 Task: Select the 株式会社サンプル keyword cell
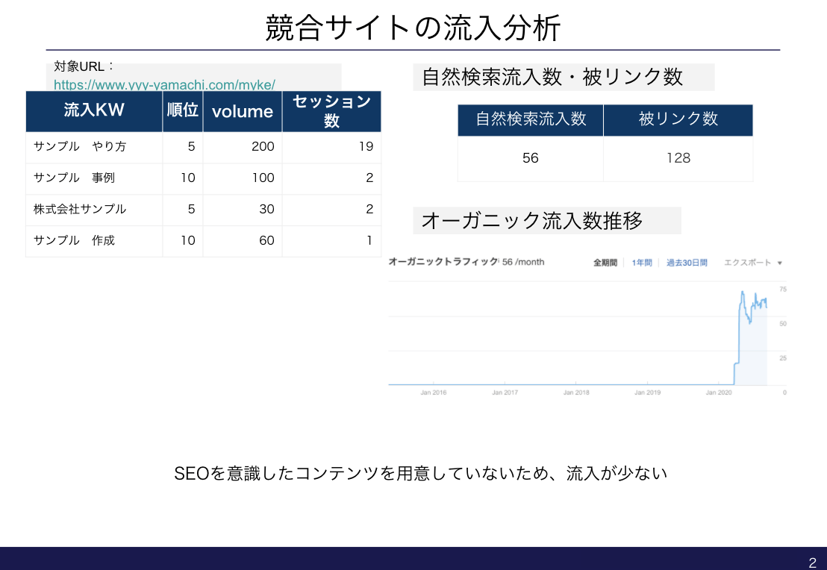point(80,210)
